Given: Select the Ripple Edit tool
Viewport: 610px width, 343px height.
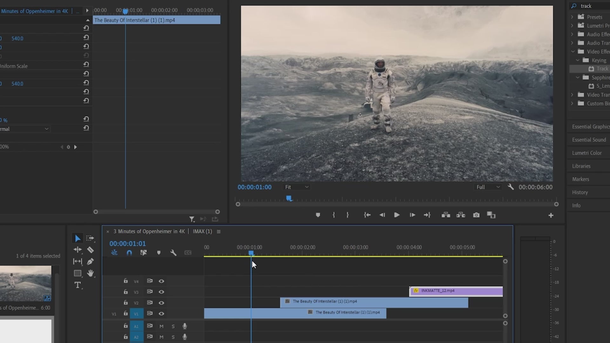Looking at the screenshot, I should tap(78, 250).
